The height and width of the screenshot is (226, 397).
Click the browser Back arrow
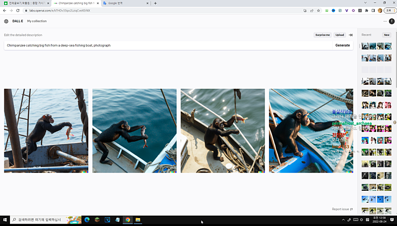pyautogui.click(x=4, y=10)
